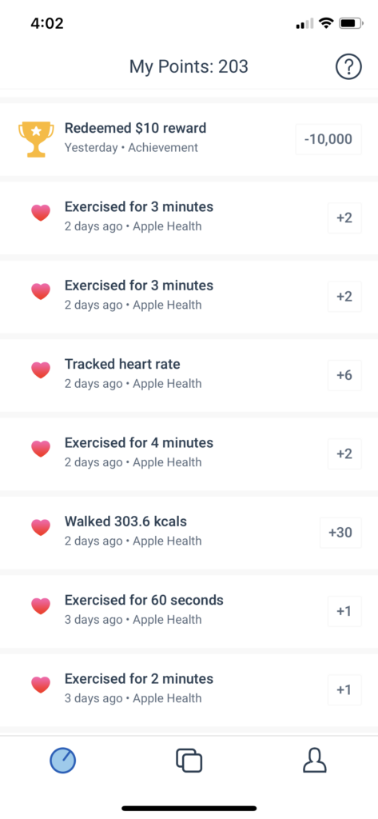This screenshot has height=819, width=378.
Task: Open the Redeemed $10 reward entry
Action: click(189, 139)
